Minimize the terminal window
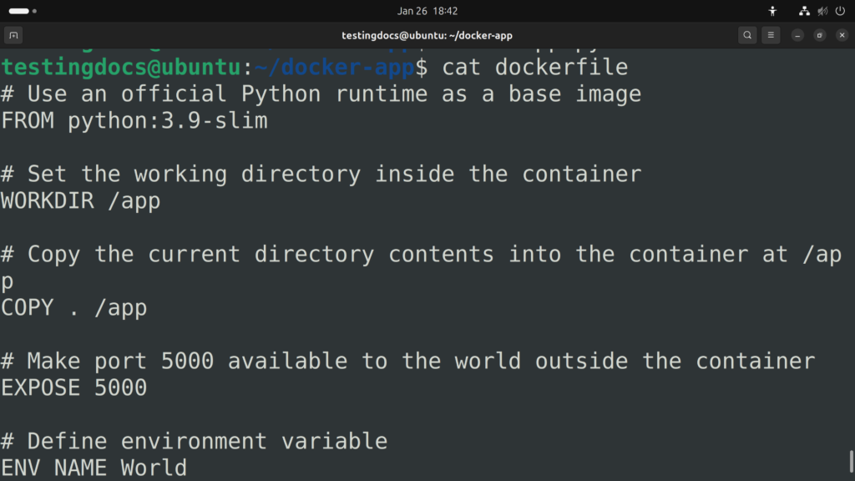Viewport: 855px width, 481px height. [x=797, y=35]
